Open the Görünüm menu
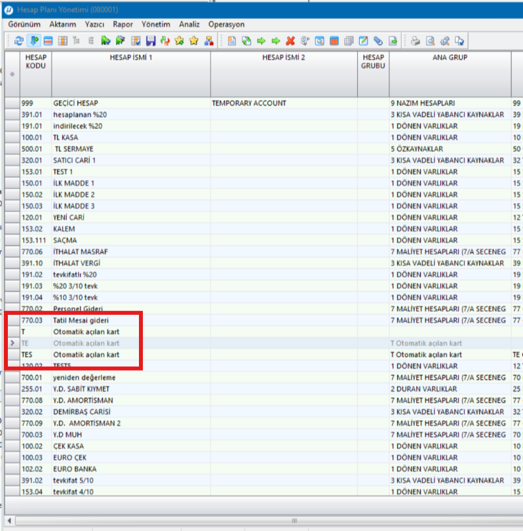Viewport: 523px width, 531px height. tap(24, 24)
